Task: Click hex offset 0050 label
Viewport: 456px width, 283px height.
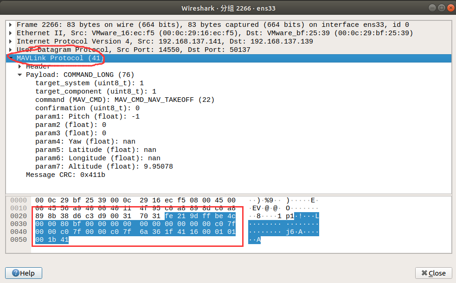Action: (18, 240)
